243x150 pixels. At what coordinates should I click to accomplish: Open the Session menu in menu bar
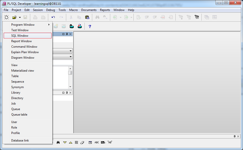pos(38,10)
